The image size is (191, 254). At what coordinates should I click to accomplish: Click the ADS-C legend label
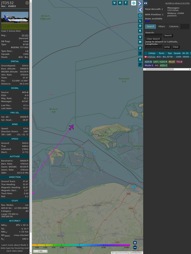click(x=163, y=66)
